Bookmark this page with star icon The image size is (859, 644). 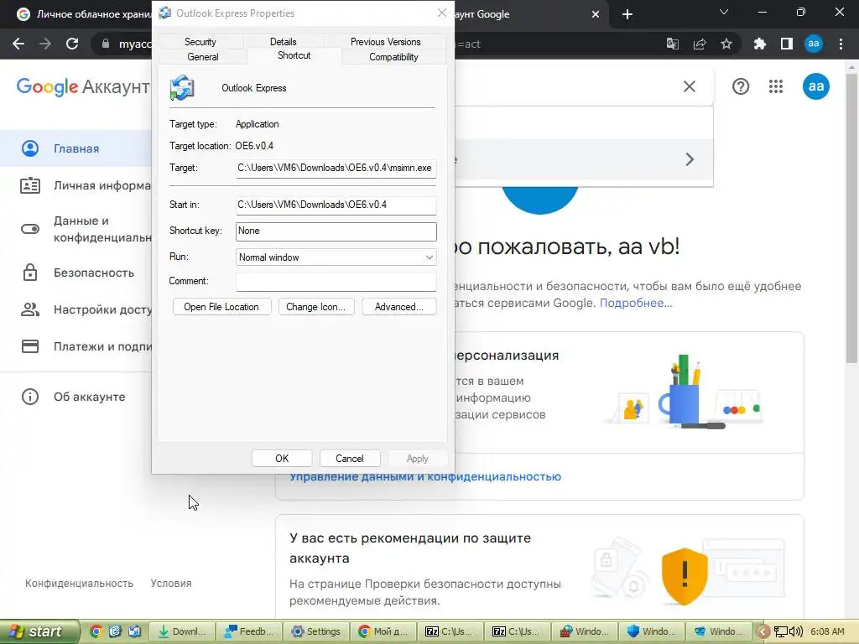tap(726, 44)
